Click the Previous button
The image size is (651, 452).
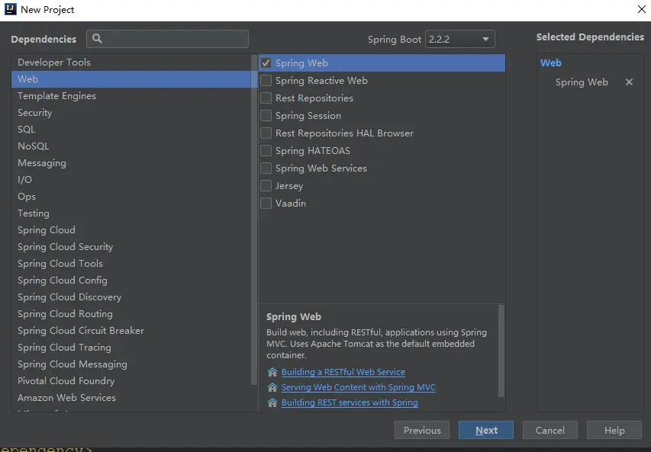tap(422, 431)
